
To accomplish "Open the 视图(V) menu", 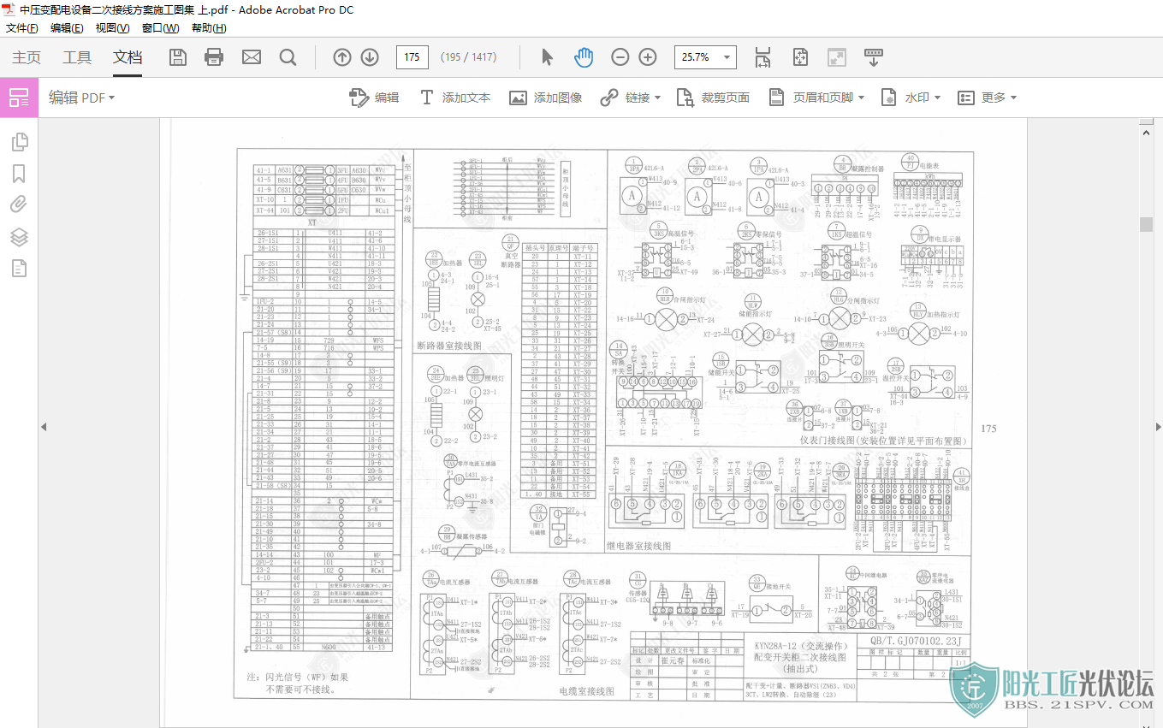I will point(113,28).
